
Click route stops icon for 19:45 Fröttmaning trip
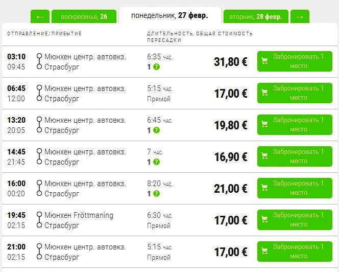(39, 220)
